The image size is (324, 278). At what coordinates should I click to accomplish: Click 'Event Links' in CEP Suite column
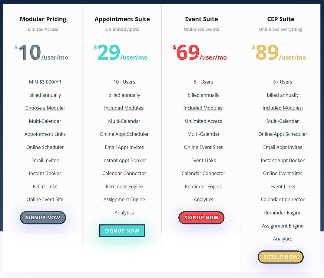(x=283, y=186)
